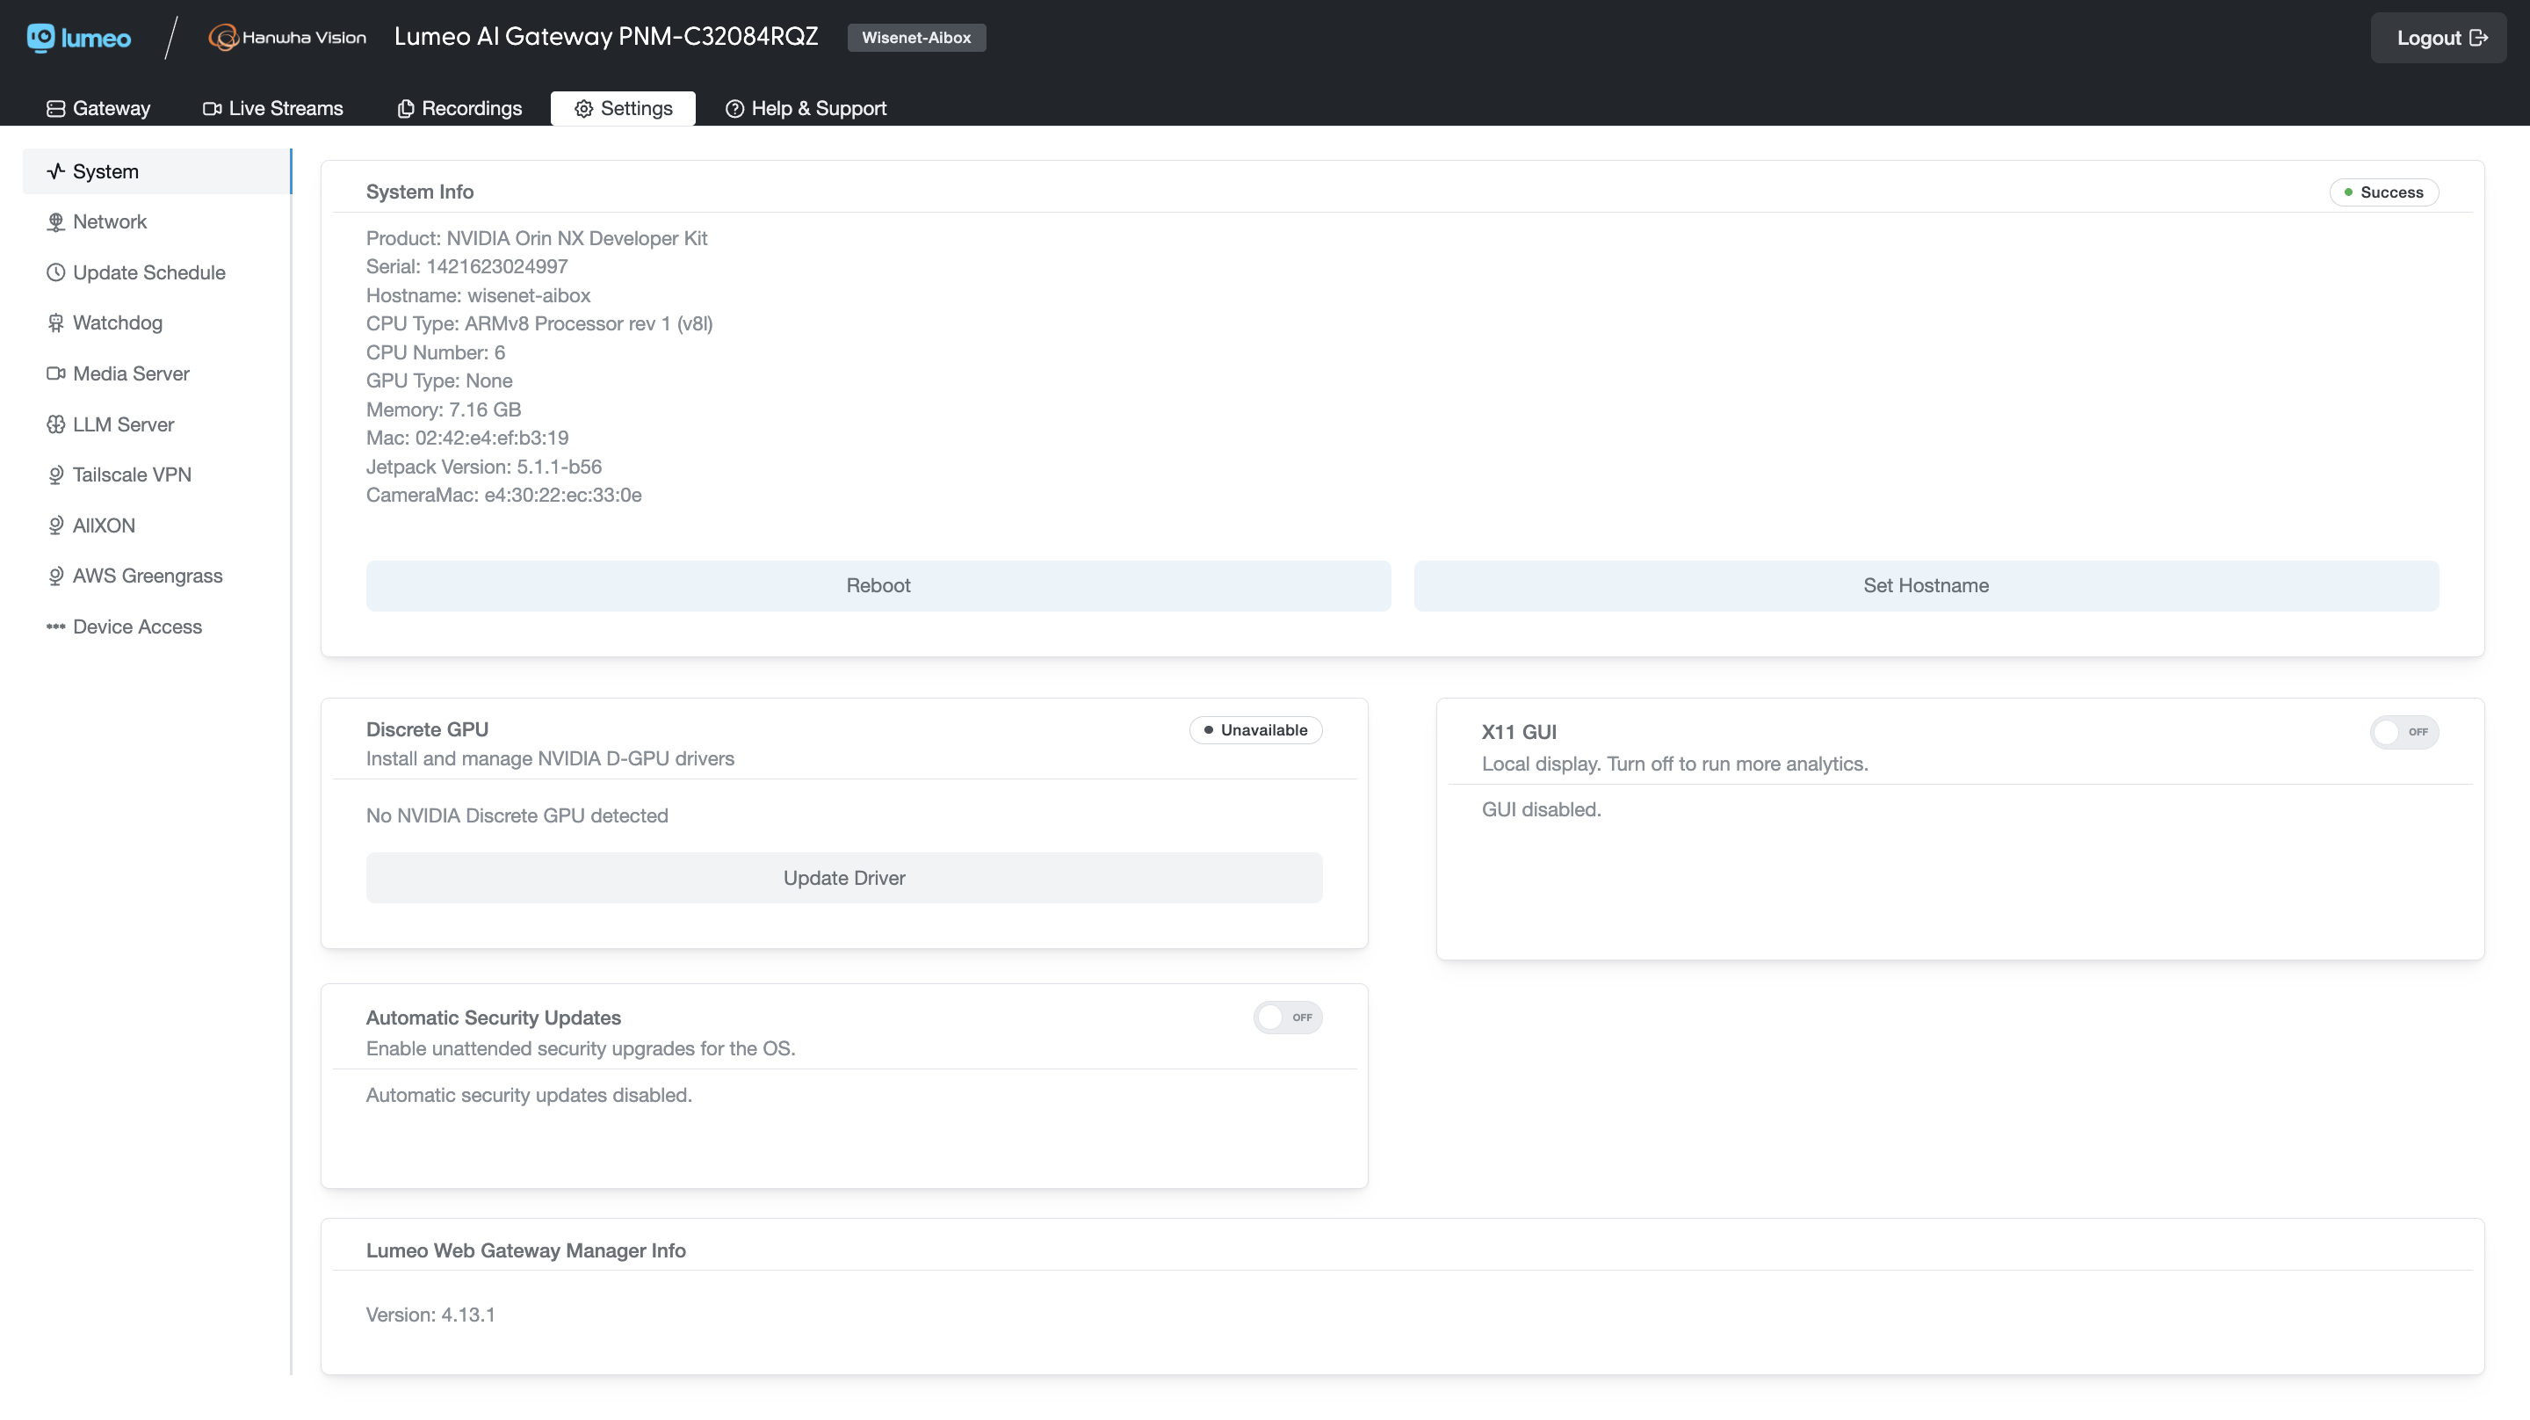Click the Update Schedule clock icon
Screen dimensions: 2530x1420
56,272
